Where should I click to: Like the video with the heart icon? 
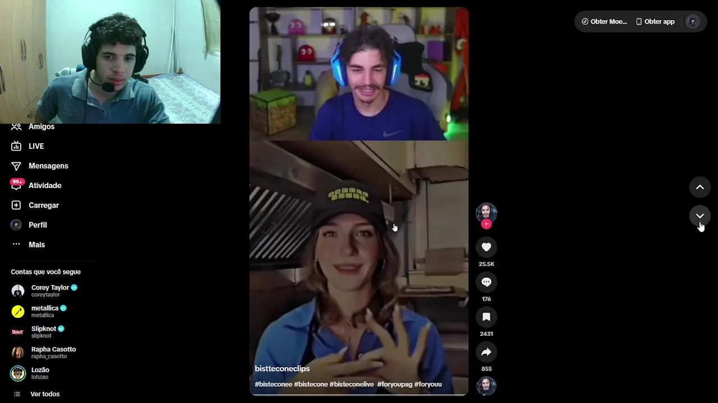click(486, 247)
